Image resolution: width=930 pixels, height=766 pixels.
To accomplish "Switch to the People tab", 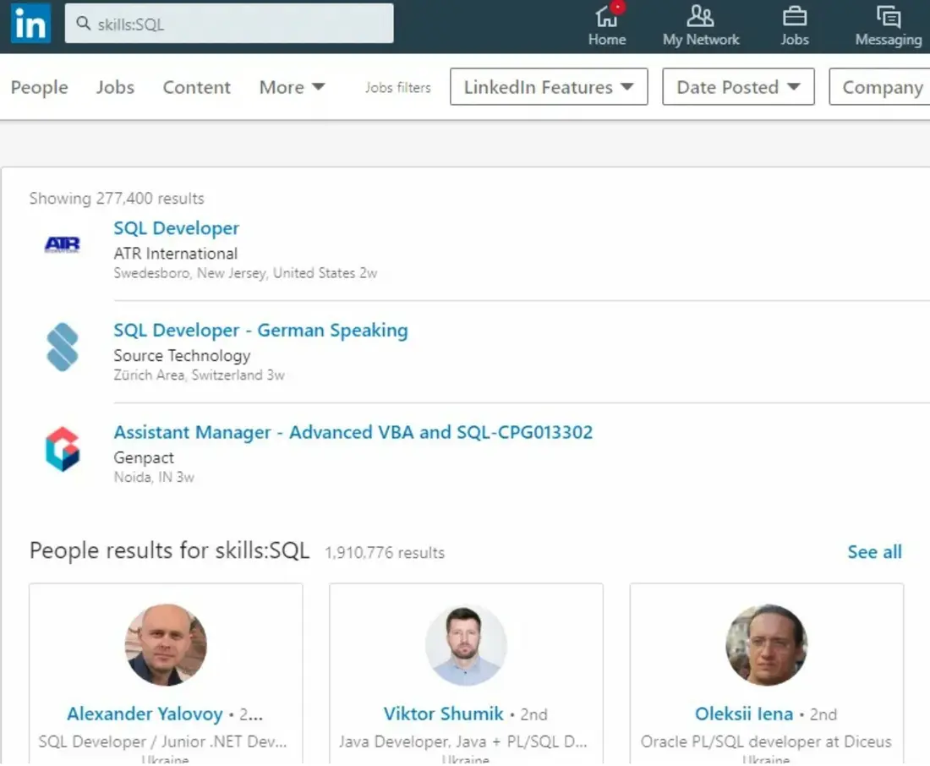I will coord(39,87).
